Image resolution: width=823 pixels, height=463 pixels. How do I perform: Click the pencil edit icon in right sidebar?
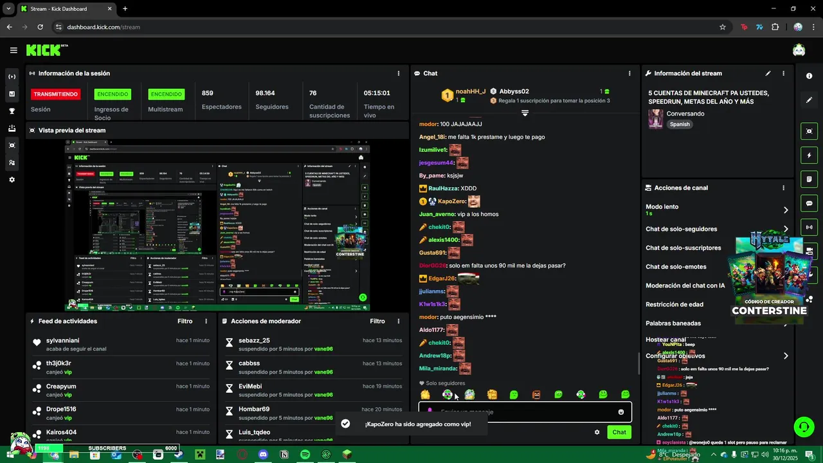coord(809,100)
